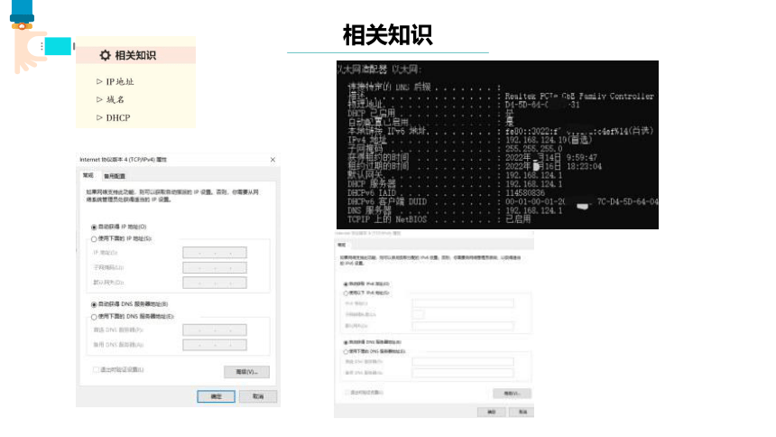Image resolution: width=776 pixels, height=437 pixels.
Task: Select the DHCP list item
Action: pos(118,118)
